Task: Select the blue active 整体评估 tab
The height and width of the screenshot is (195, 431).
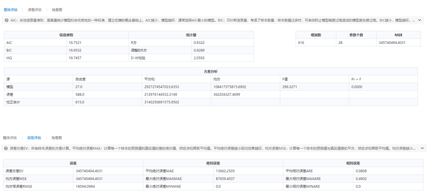Action: tap(11, 9)
